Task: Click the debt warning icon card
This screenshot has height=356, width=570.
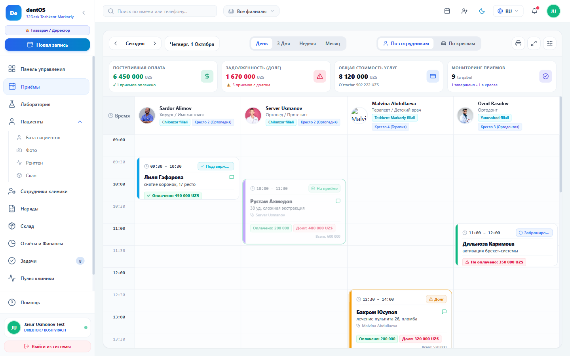Action: tap(320, 76)
